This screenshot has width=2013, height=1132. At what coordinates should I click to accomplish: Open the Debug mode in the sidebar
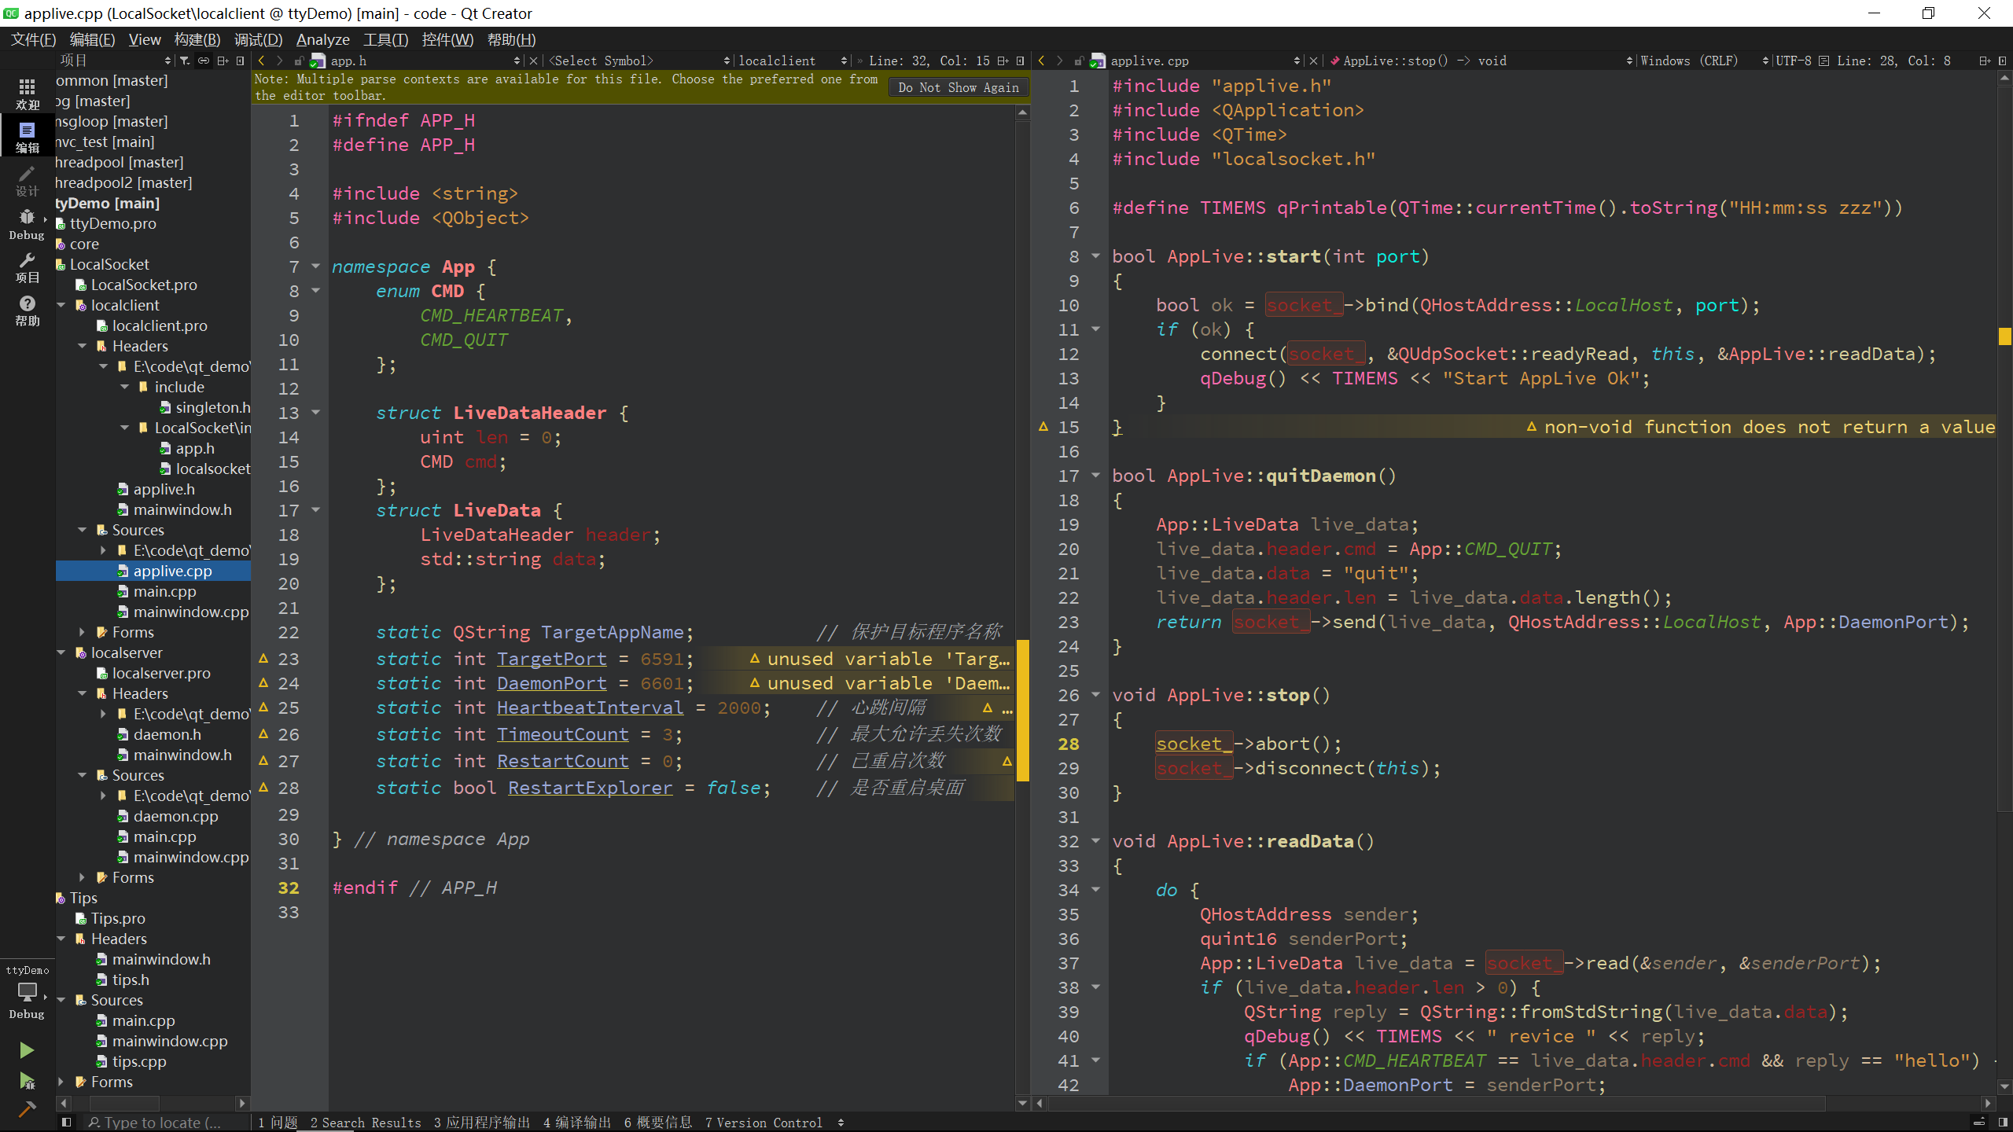[x=27, y=224]
